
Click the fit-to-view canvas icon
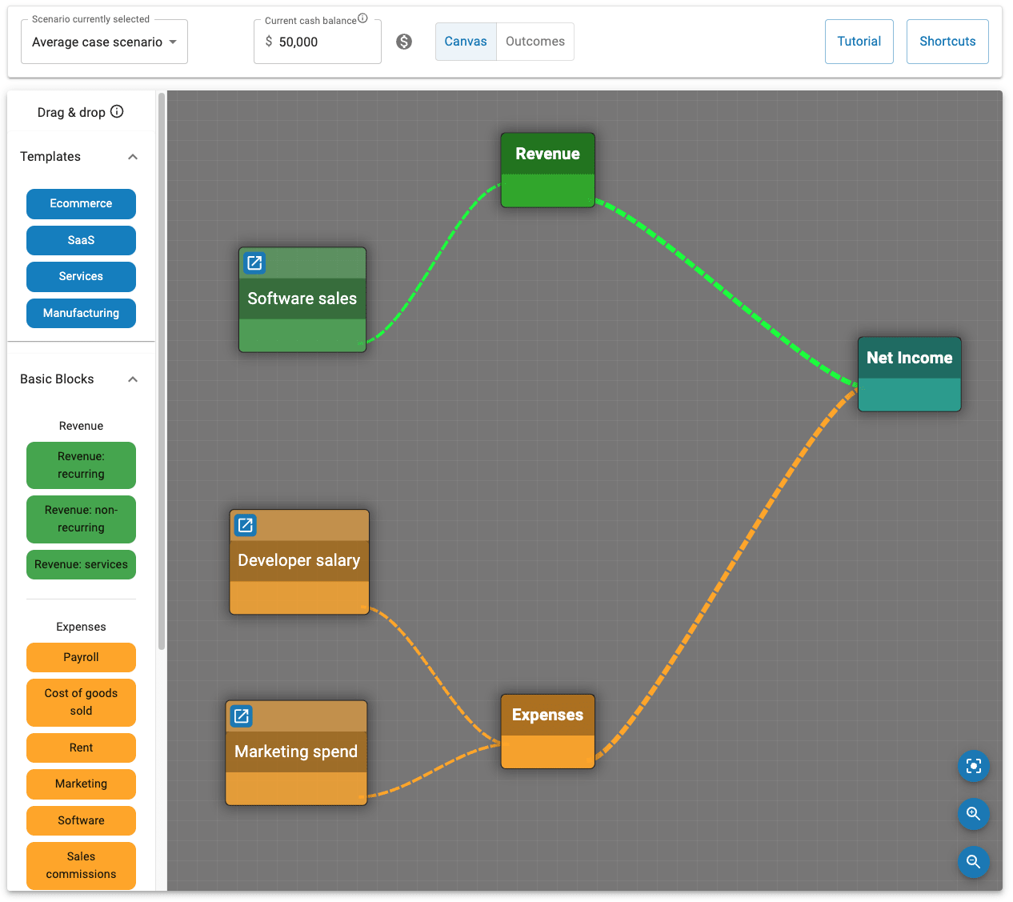tap(973, 766)
